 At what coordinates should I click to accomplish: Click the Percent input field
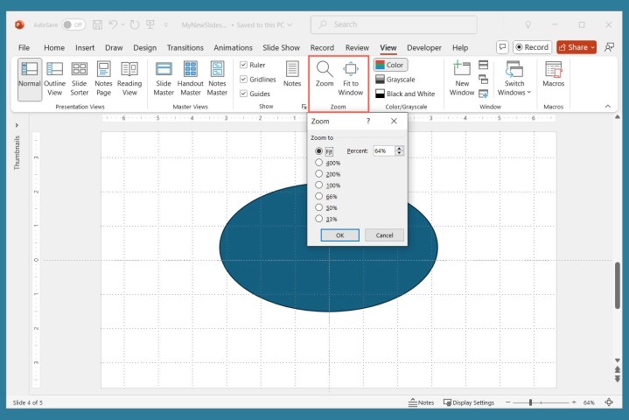pyautogui.click(x=383, y=150)
